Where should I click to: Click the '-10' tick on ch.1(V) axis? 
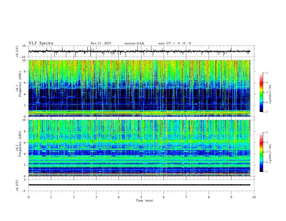(x=23, y=57)
